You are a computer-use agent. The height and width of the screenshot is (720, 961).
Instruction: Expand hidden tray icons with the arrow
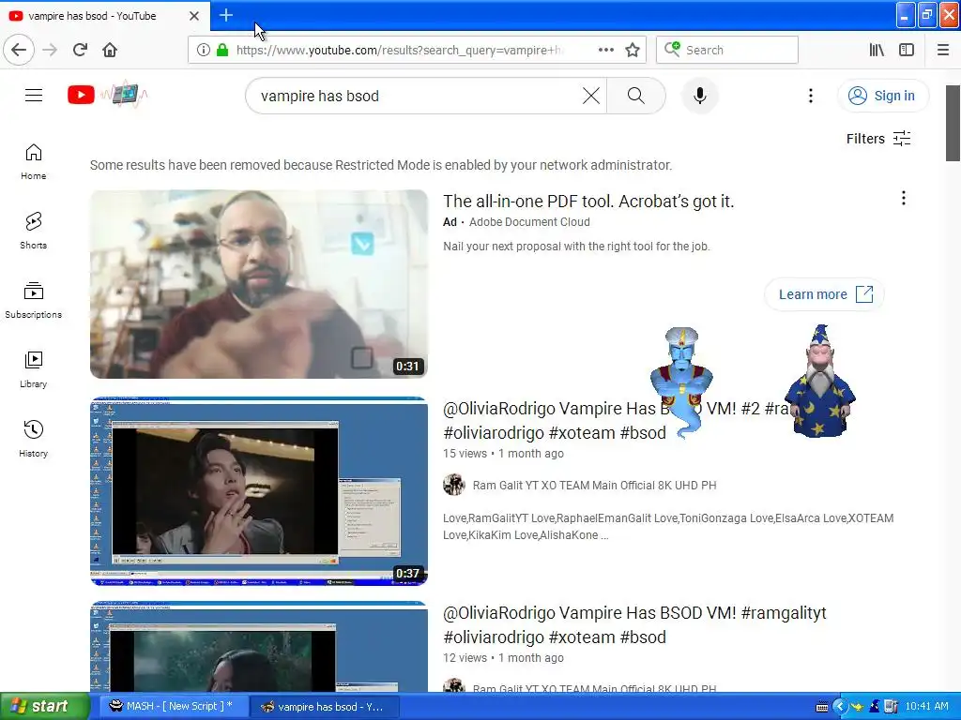click(x=839, y=707)
